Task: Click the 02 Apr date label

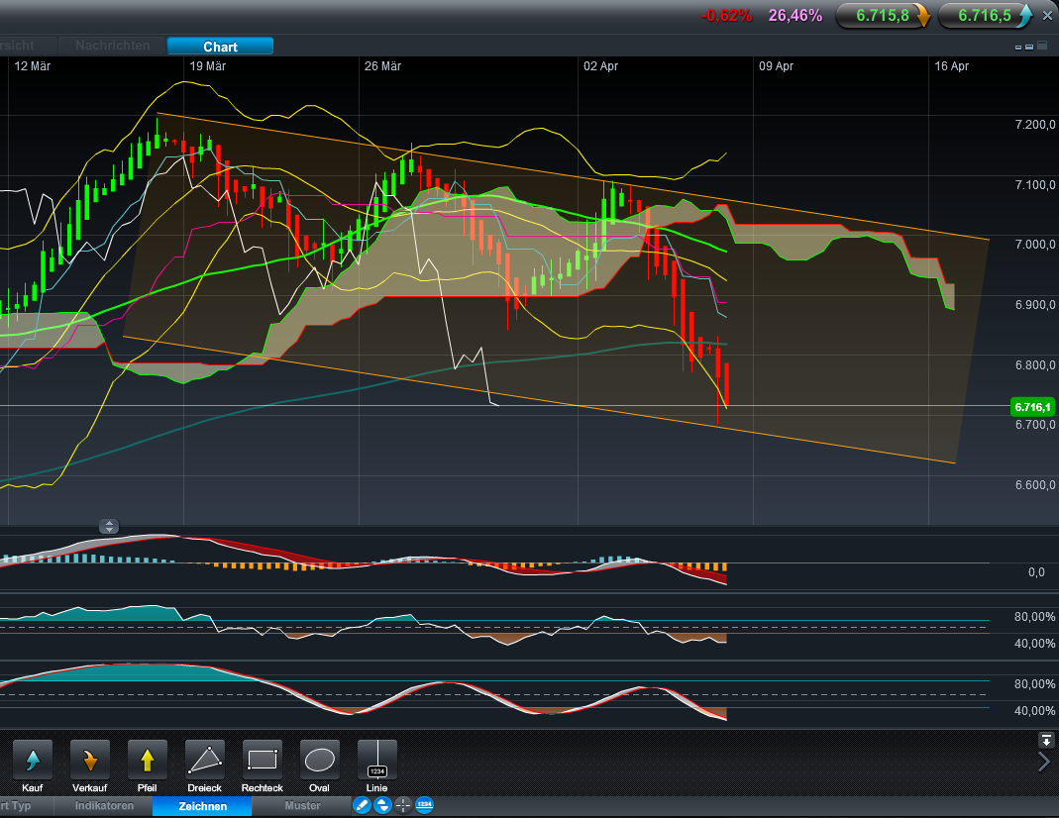Action: (601, 66)
